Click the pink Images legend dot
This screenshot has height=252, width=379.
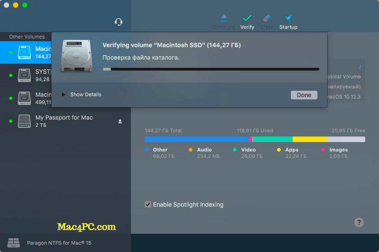tap(323, 150)
